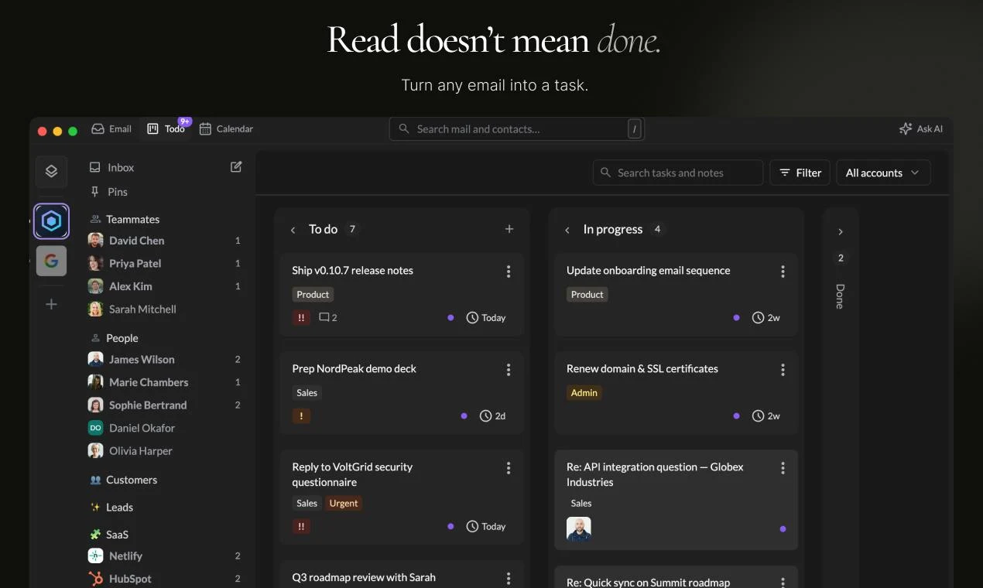The width and height of the screenshot is (983, 588).
Task: Add a new account with plus icon
Action: coord(51,304)
